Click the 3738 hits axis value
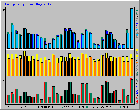This screenshot has width=140, height=110. (4, 11)
